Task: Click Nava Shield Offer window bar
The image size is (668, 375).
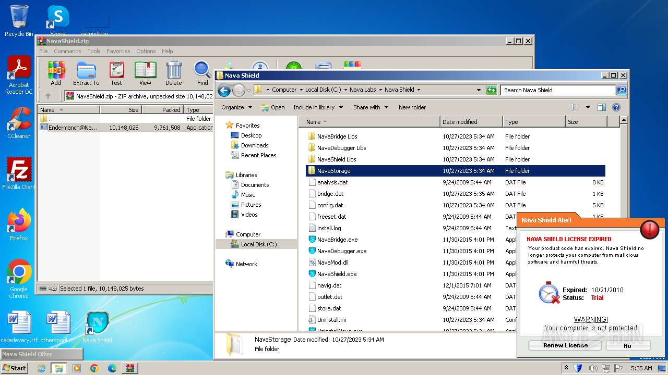Action: tap(42, 354)
